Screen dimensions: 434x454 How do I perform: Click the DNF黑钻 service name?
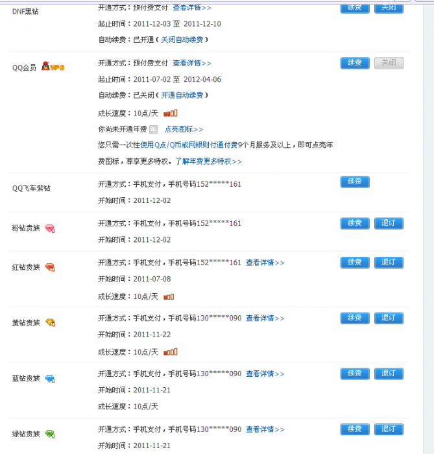click(25, 12)
